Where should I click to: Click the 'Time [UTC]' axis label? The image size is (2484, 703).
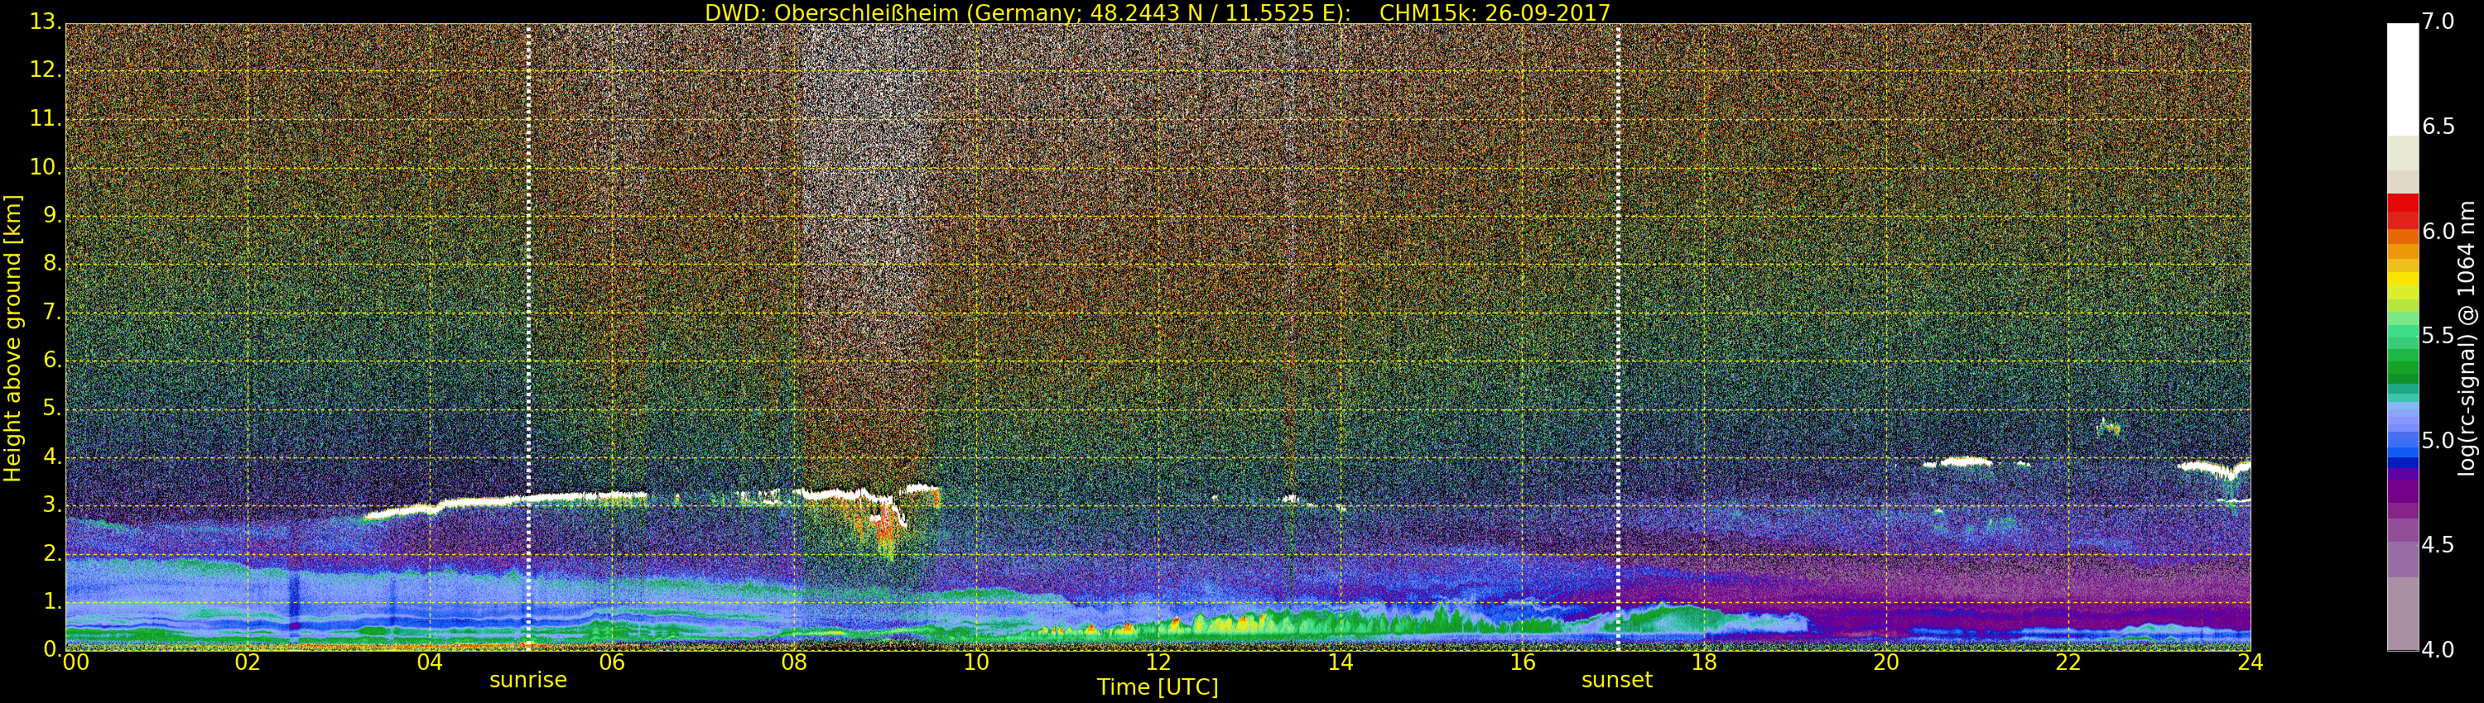[1158, 687]
